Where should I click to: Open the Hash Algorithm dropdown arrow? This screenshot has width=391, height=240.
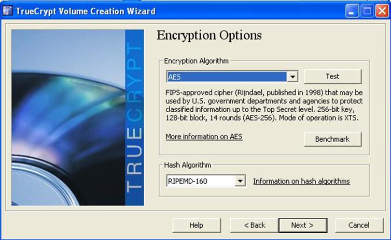[x=240, y=181]
